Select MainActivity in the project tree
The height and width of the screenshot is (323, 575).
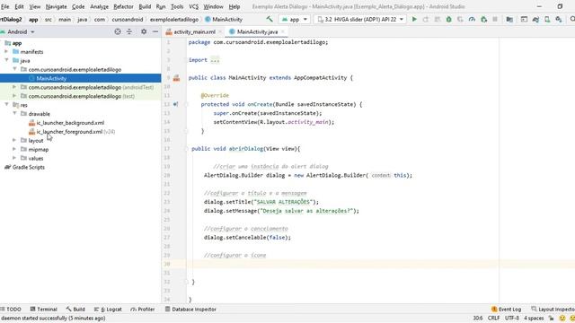(51, 78)
